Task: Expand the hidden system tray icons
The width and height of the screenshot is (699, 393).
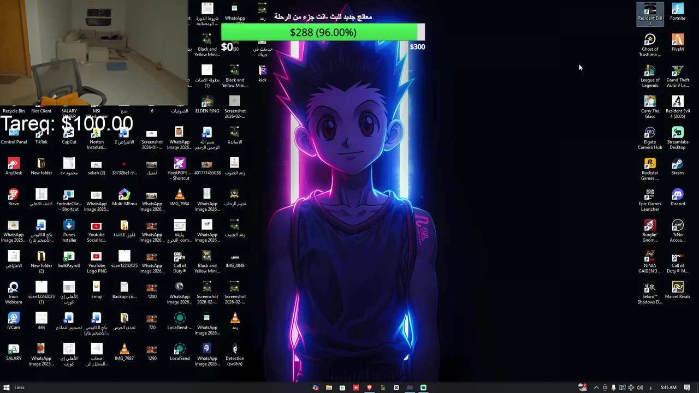Action: click(596, 388)
